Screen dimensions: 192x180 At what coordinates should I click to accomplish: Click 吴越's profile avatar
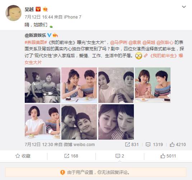[14, 13]
